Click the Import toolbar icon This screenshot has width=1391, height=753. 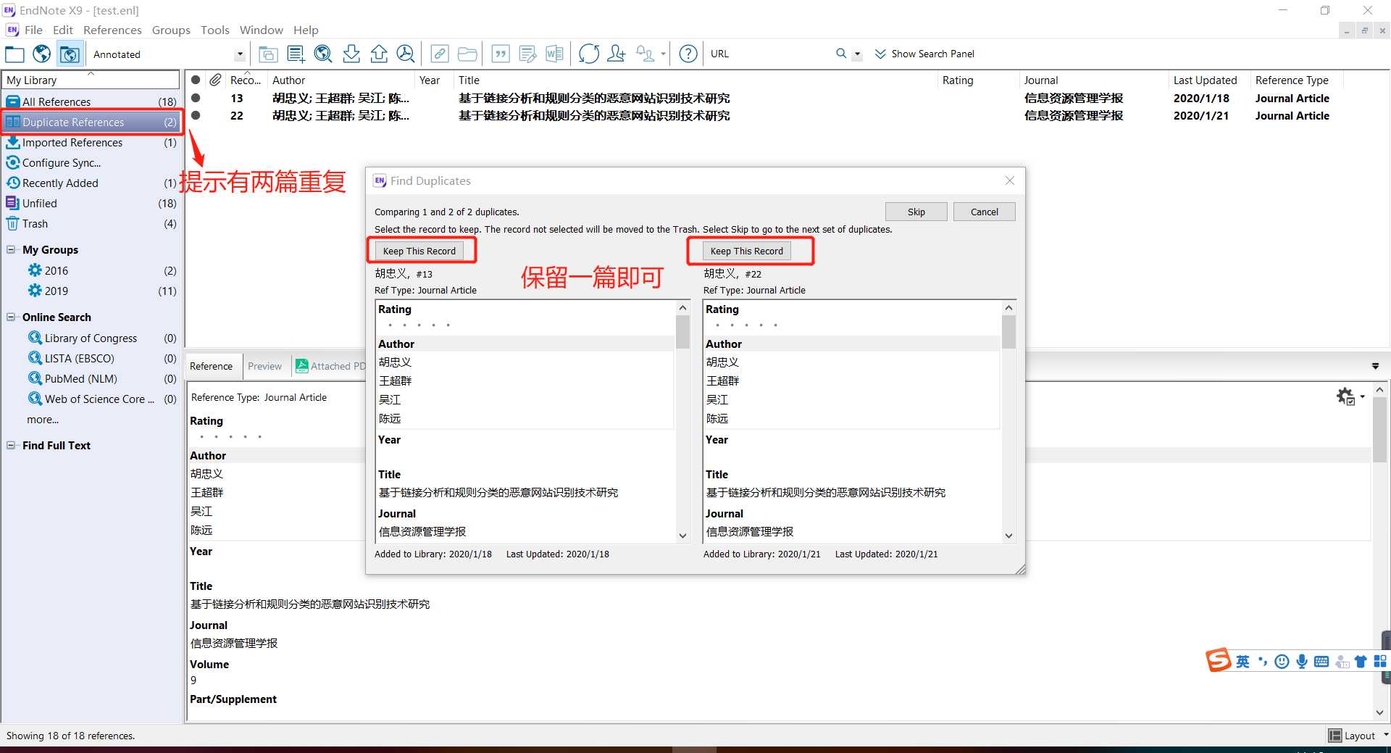(351, 54)
